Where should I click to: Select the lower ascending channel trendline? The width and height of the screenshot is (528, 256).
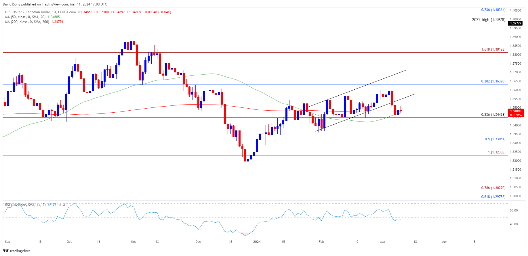(365, 113)
